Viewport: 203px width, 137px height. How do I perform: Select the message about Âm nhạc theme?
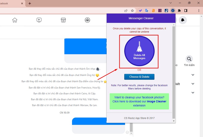tap(65, 69)
